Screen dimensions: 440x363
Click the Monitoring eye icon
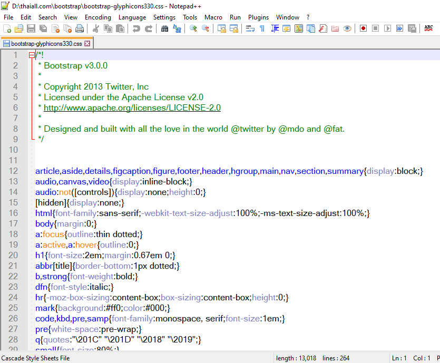(x=347, y=28)
